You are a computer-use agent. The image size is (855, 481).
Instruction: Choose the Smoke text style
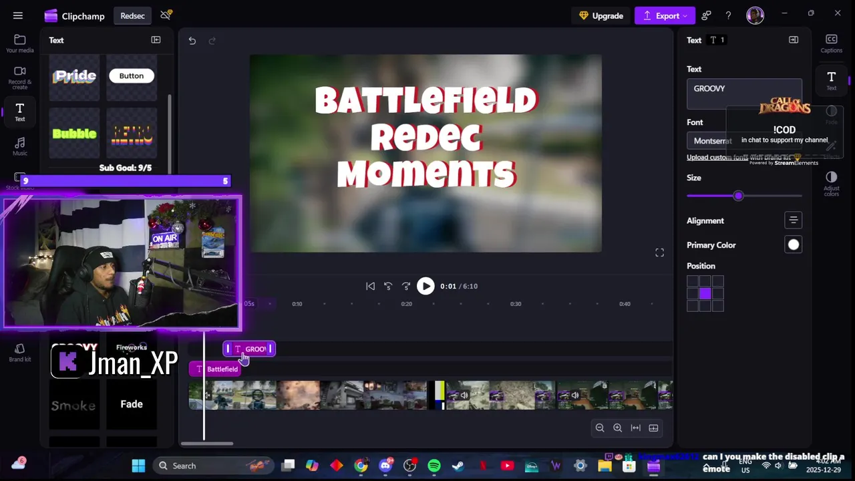click(74, 404)
